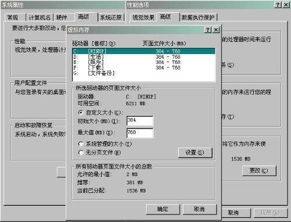This screenshot has height=222, width=291.
Task: Click help button in 性能选项 window
Action: (278, 5)
